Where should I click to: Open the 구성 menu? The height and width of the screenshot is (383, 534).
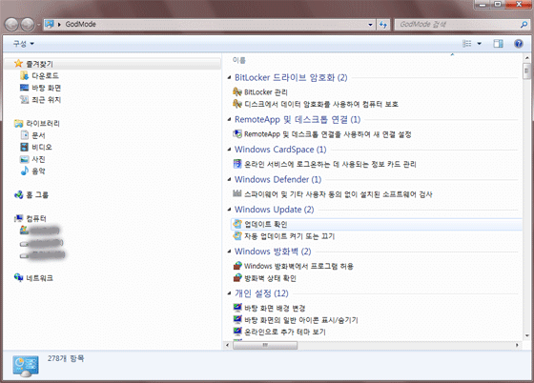point(24,44)
